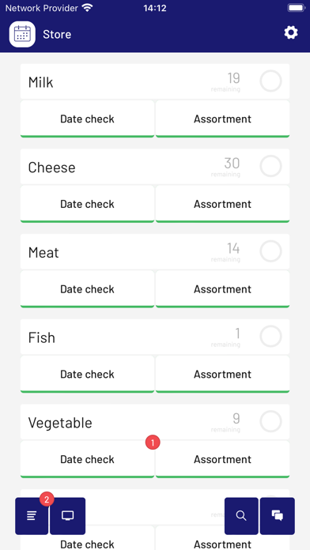The height and width of the screenshot is (550, 310).
Task: Select the Fish category row
Action: (155, 337)
